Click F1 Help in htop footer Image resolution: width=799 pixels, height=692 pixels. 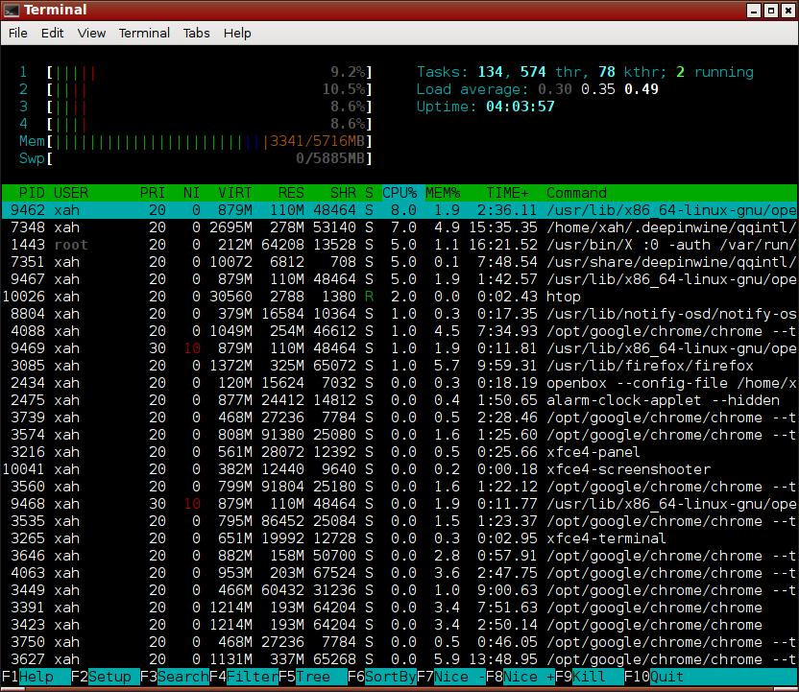(x=36, y=677)
